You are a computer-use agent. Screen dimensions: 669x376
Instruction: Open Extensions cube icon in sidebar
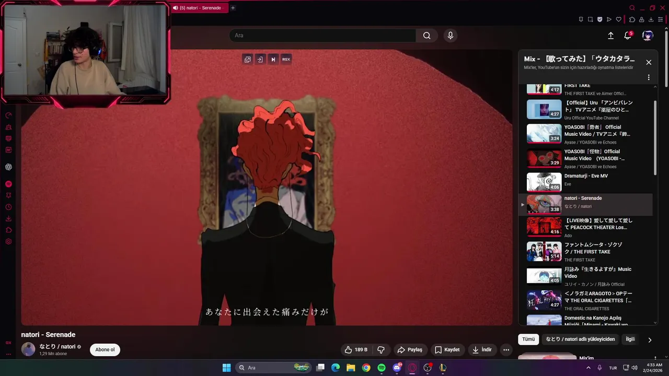tap(8, 230)
